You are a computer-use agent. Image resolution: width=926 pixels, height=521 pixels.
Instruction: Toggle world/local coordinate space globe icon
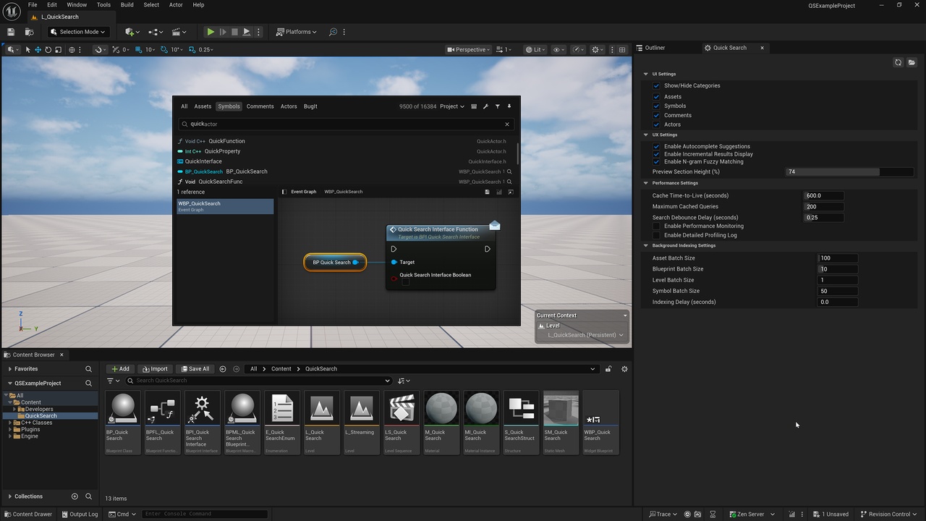pyautogui.click(x=72, y=50)
